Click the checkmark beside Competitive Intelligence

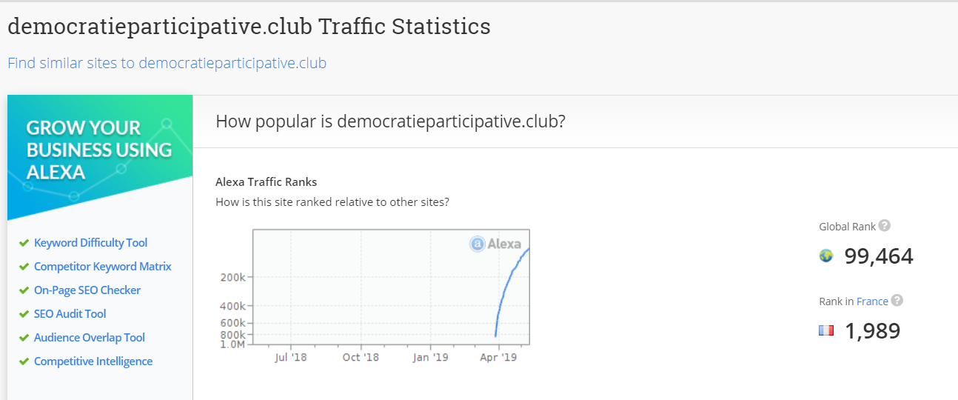coord(24,361)
